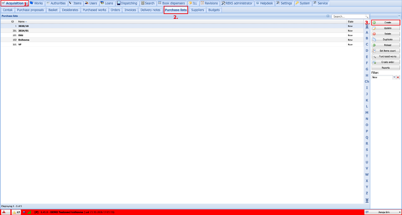The width and height of the screenshot is (402, 215).
Task: Switch to the Centak subtab
Action: pyautogui.click(x=8, y=10)
